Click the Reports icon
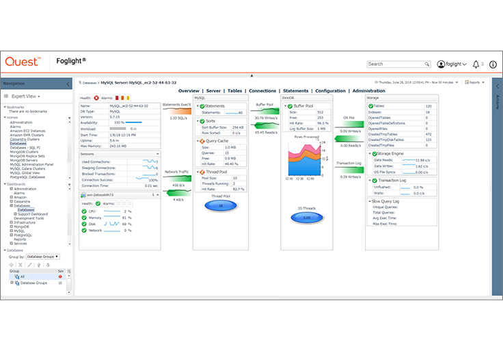 467,83
